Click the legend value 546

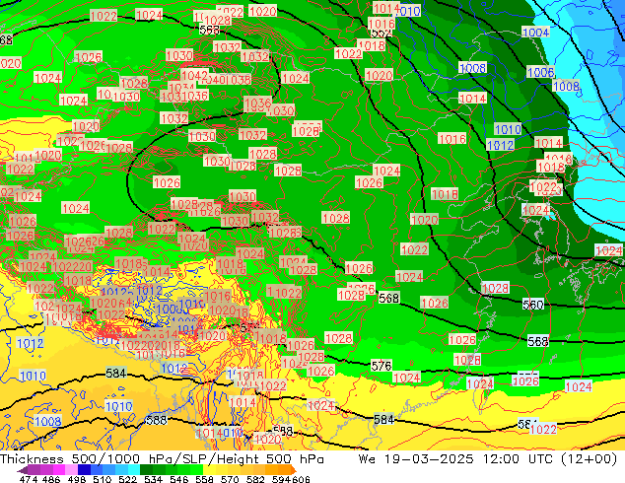tap(179, 479)
